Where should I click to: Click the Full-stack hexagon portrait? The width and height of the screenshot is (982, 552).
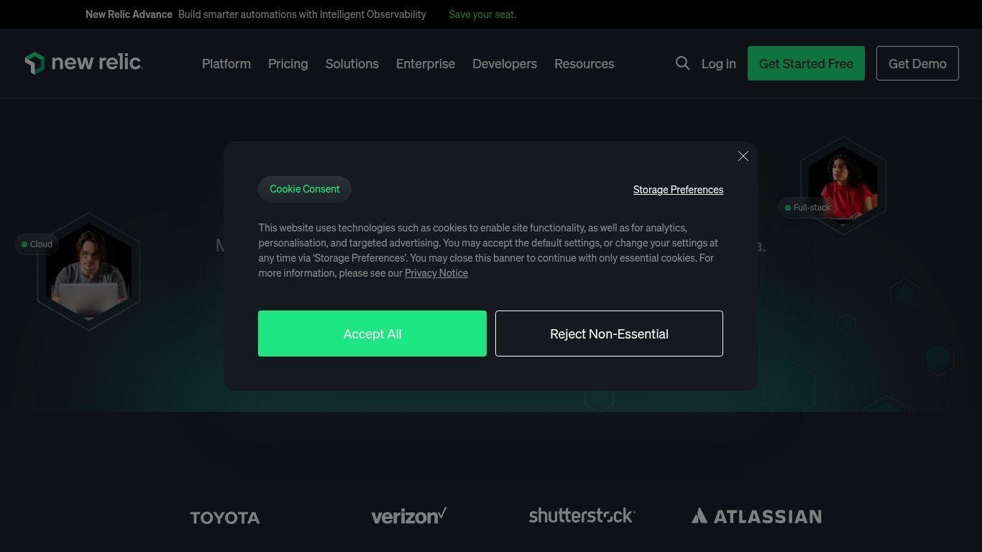843,184
